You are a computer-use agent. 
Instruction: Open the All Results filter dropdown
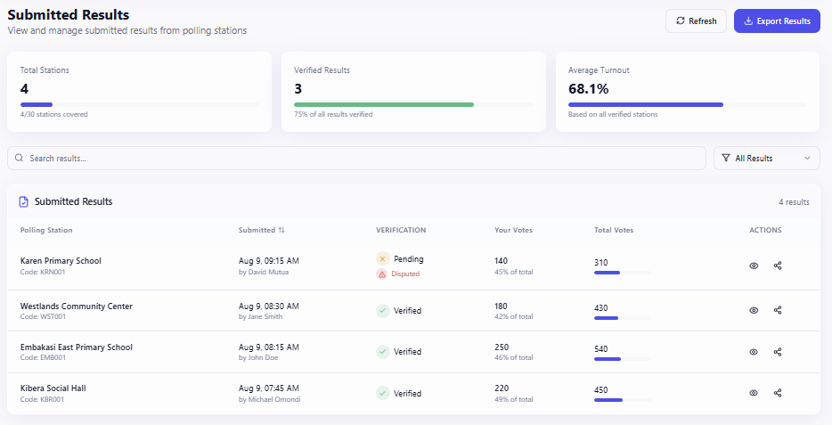(766, 159)
